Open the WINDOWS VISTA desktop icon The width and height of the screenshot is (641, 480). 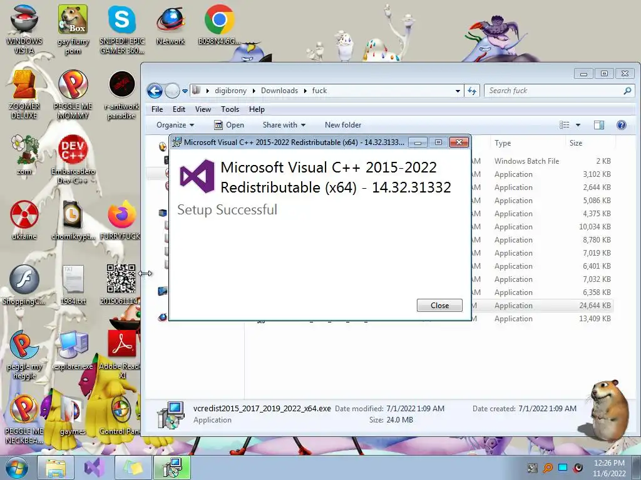coord(24,29)
